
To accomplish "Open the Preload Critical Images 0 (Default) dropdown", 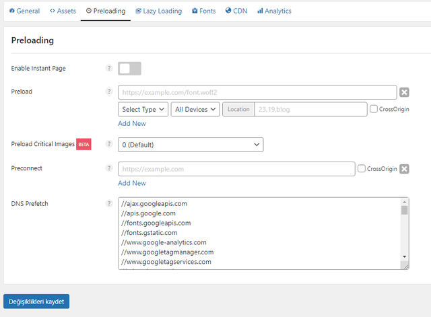I will (x=191, y=145).
